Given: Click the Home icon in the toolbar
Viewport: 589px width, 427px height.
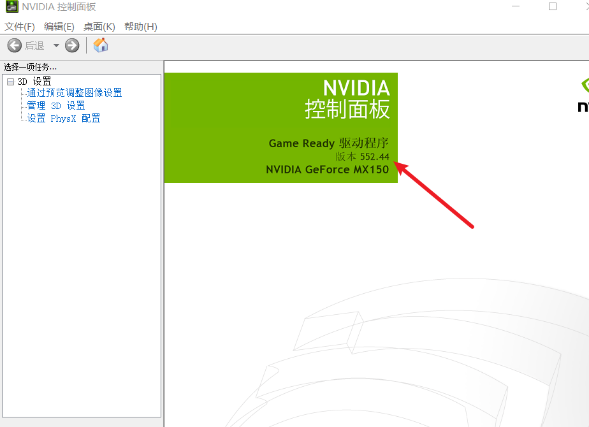Looking at the screenshot, I should 101,45.
